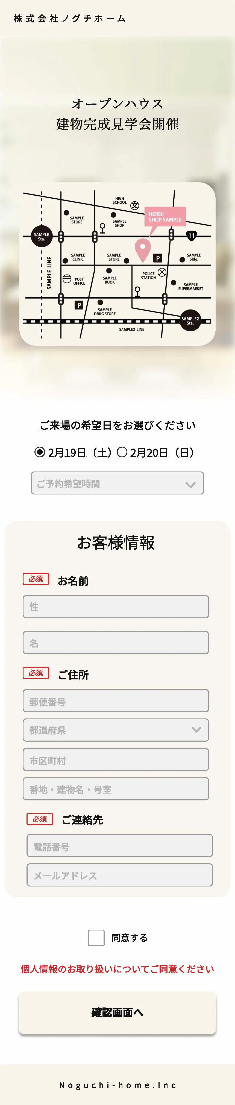This screenshot has width=235, height=1105.
Task: Open the ご予約希望時間 dropdown
Action: 117,483
